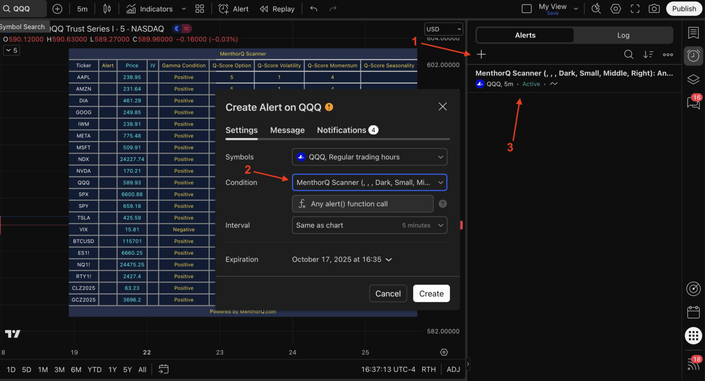Viewport: 705px width, 381px height.
Task: Create a new alert with the plus icon
Action: pos(481,54)
